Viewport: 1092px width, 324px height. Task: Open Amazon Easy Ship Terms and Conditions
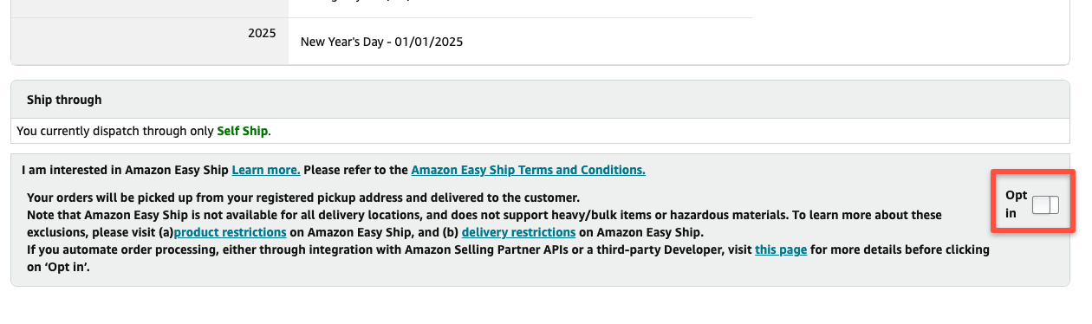pyautogui.click(x=528, y=170)
